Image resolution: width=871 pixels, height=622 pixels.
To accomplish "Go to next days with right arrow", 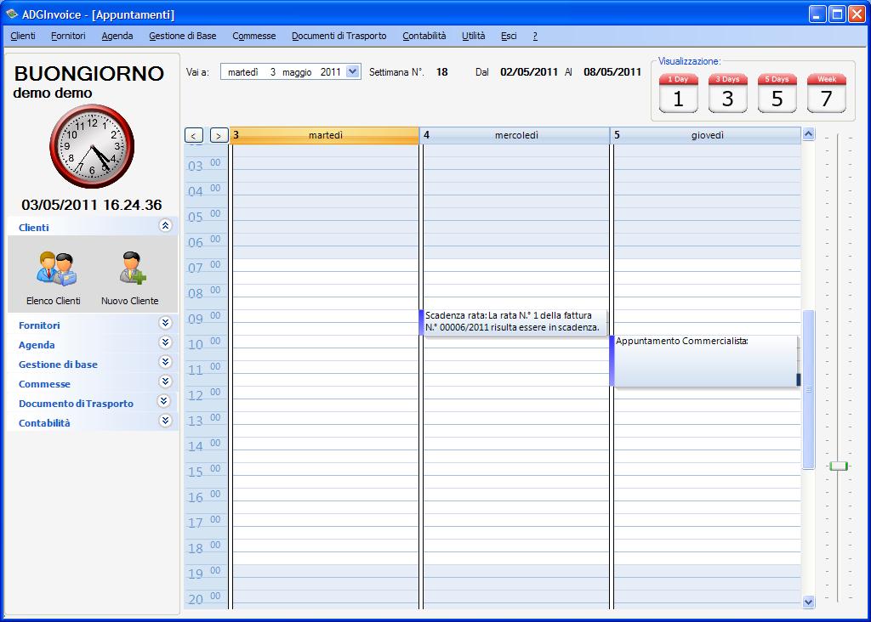I will point(219,135).
